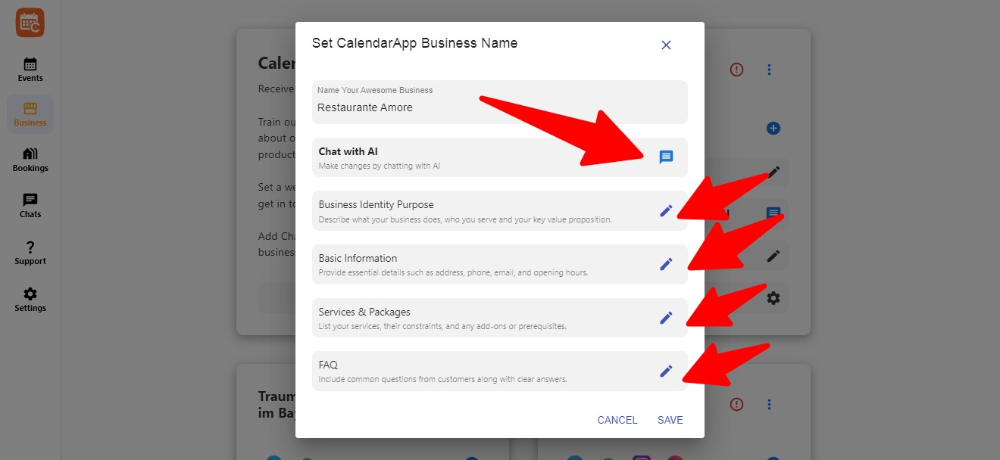Open the three-dot menu on the bottom card
The image size is (1000, 460).
coord(769,404)
